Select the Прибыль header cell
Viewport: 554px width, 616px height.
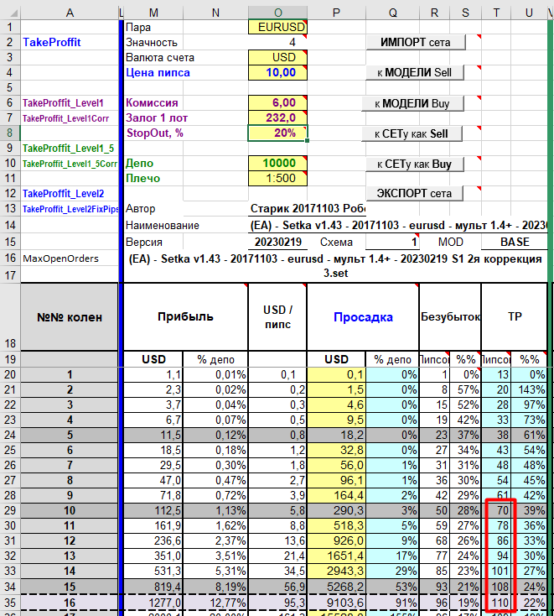[185, 316]
